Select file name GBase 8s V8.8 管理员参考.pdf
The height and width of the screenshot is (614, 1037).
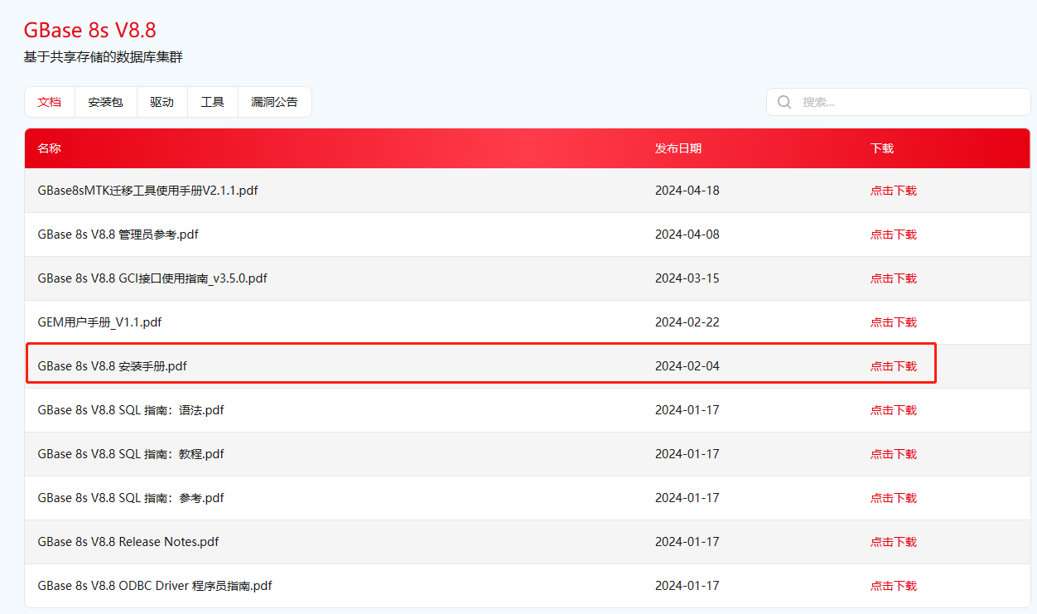click(x=118, y=234)
